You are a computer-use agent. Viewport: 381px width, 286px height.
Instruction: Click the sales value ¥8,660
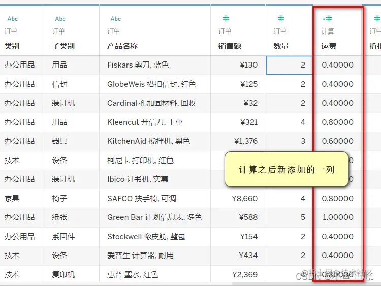[x=245, y=199]
